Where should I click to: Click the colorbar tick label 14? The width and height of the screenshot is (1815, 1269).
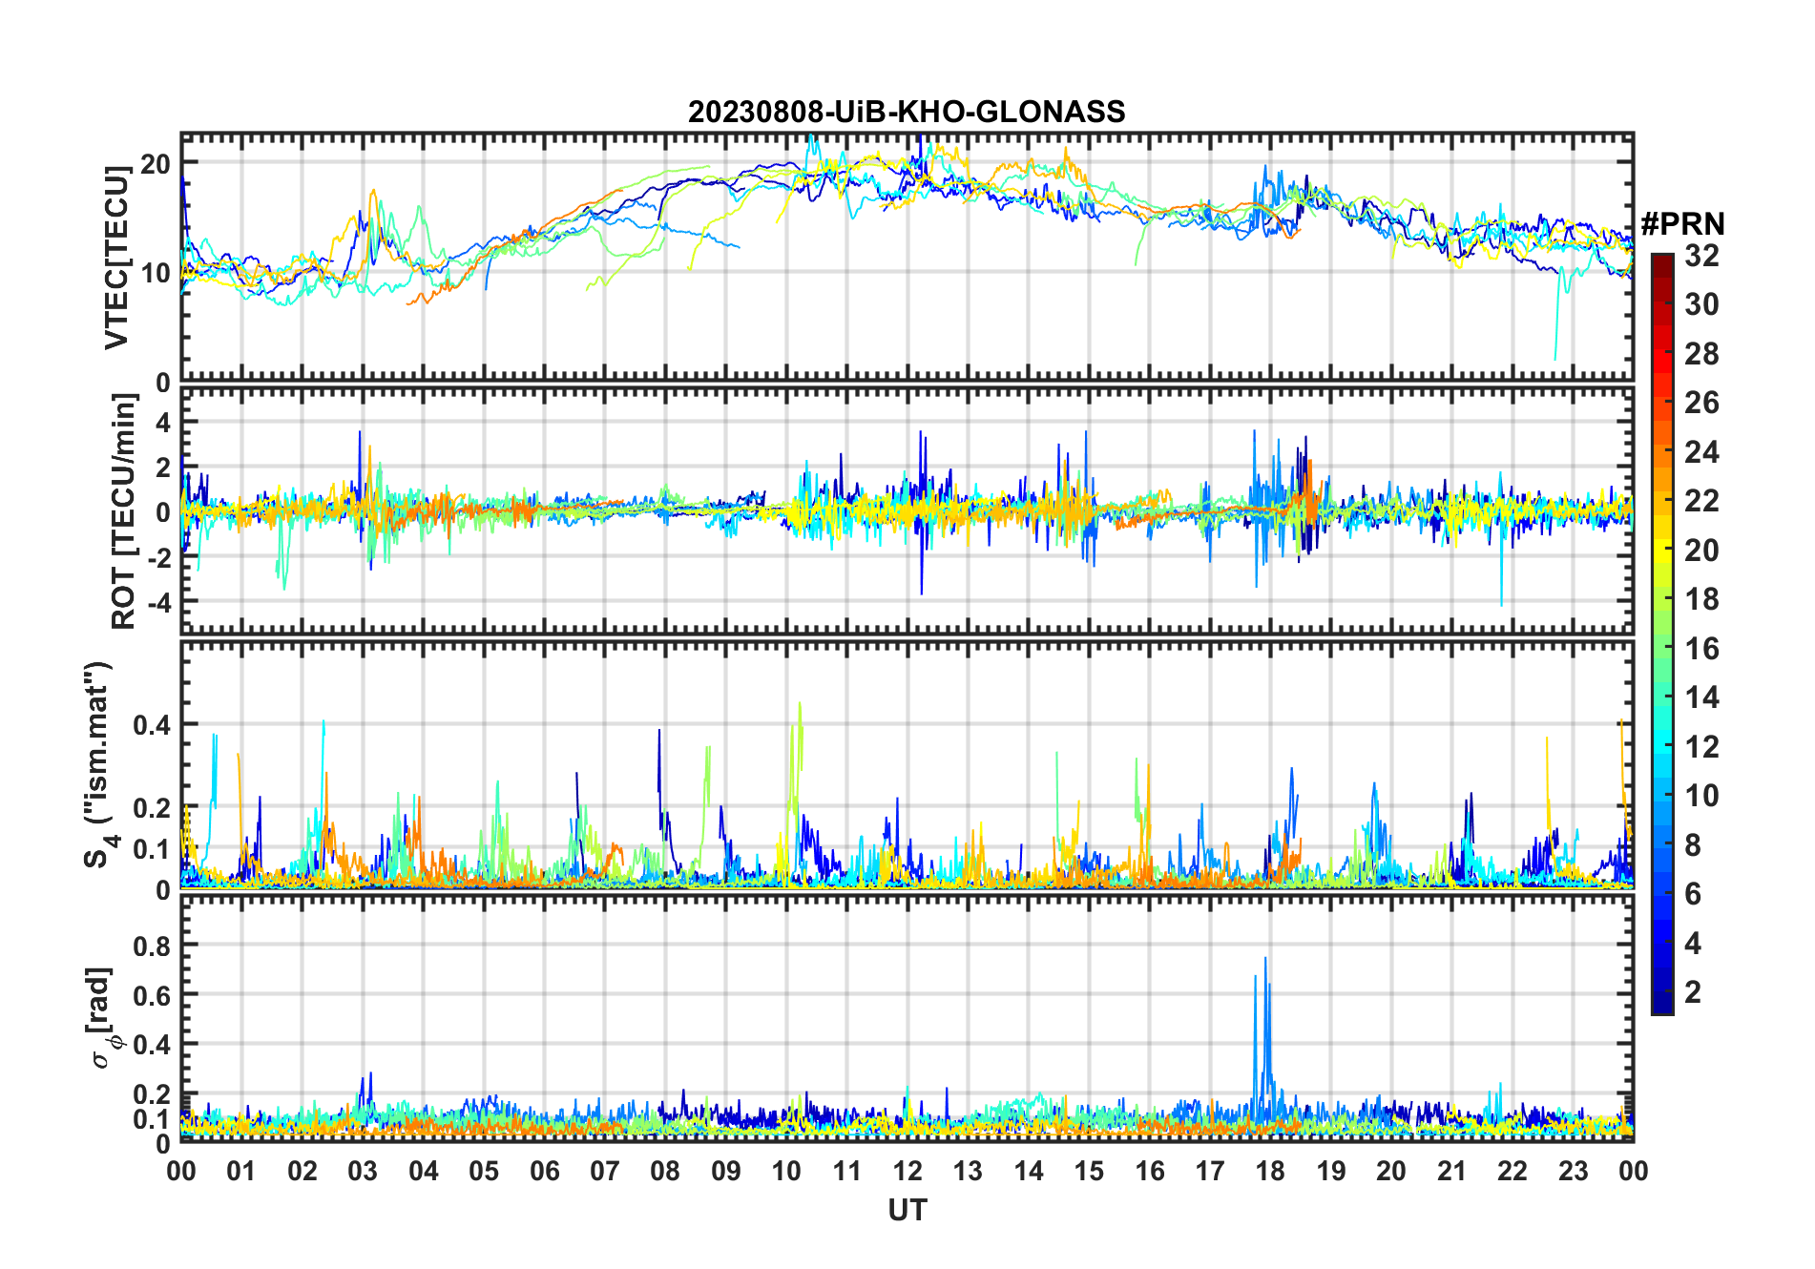click(x=1701, y=697)
